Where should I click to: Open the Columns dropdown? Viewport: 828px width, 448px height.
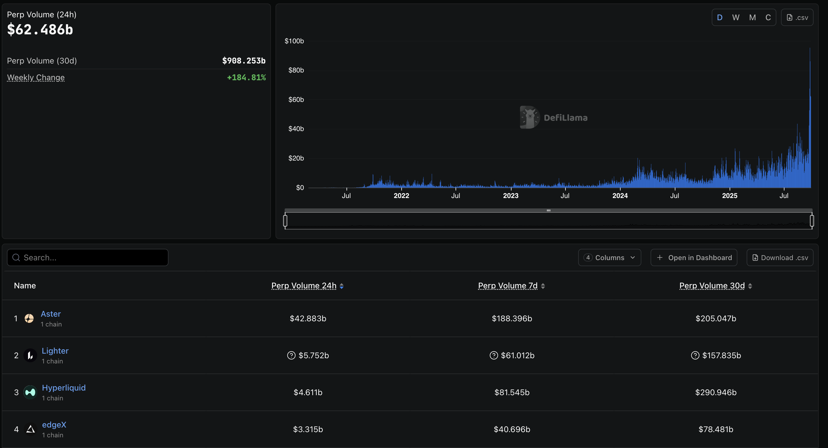coord(609,257)
